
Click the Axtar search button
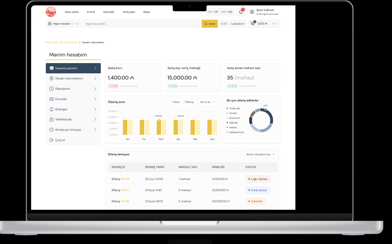(210, 24)
